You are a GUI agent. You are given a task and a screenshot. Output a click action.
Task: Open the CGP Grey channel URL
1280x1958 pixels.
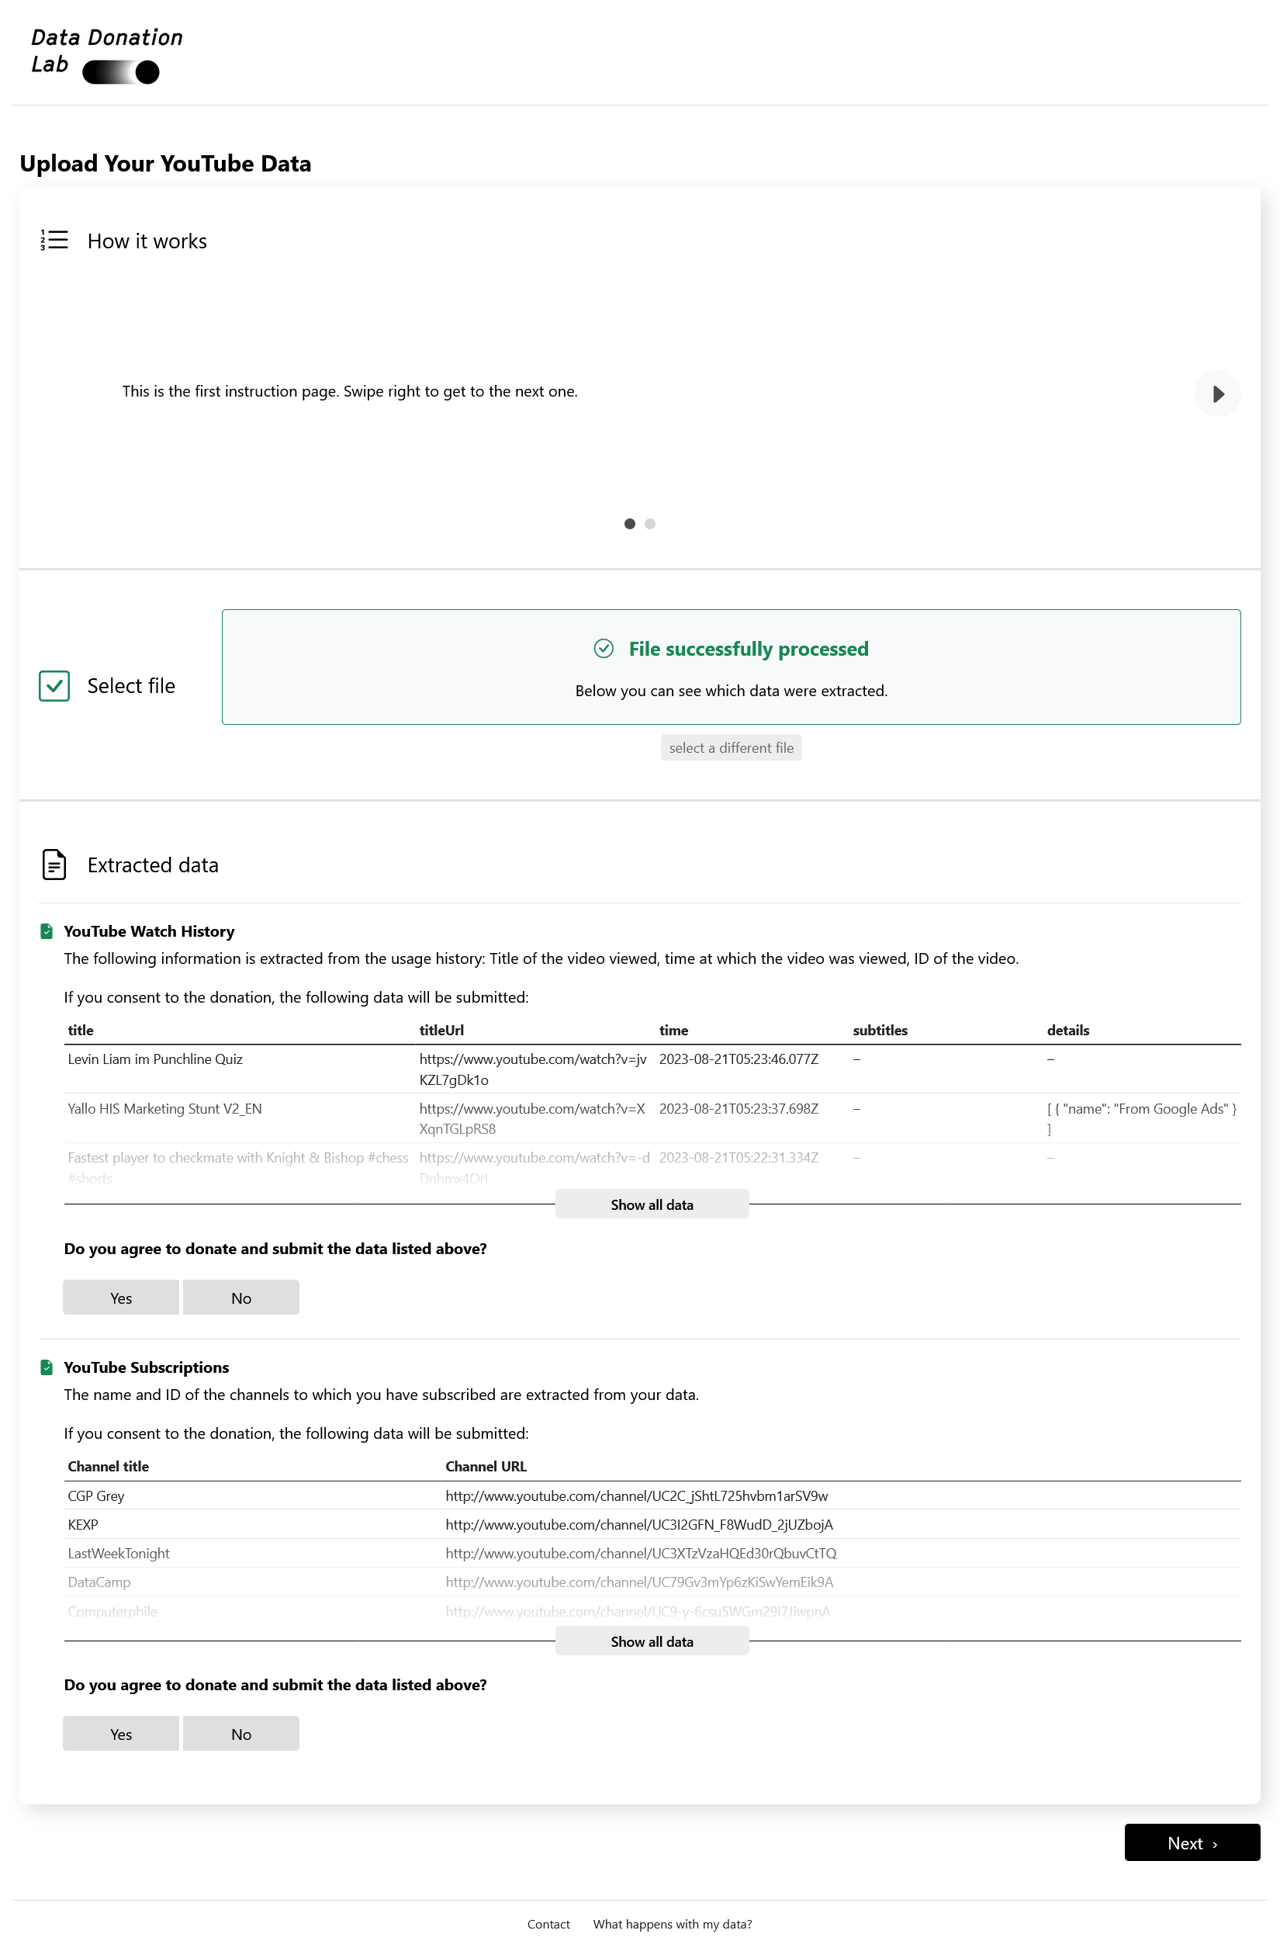[x=636, y=1495]
